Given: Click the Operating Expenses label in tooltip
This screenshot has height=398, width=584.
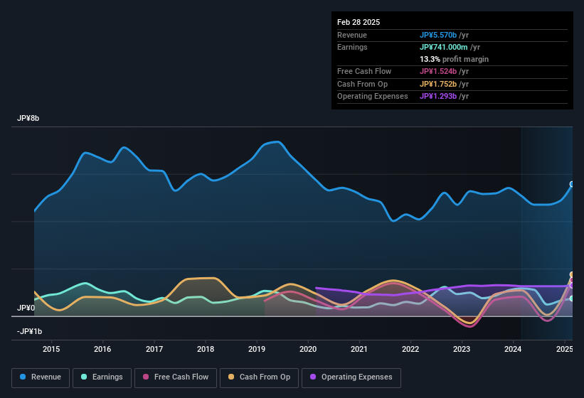Looking at the screenshot, I should point(373,97).
